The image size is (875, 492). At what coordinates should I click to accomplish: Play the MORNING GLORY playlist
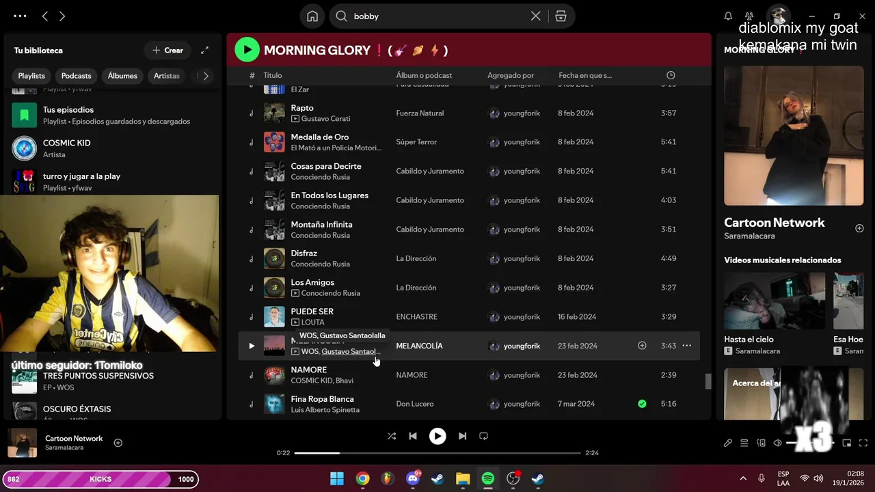(x=247, y=49)
